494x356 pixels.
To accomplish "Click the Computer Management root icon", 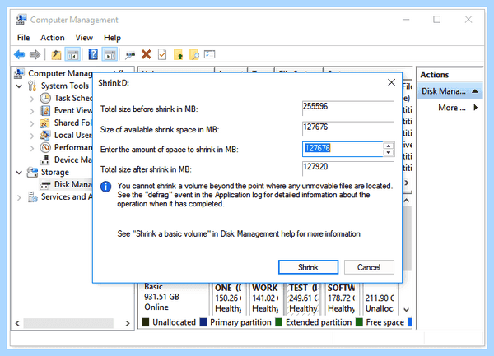I will 19,73.
